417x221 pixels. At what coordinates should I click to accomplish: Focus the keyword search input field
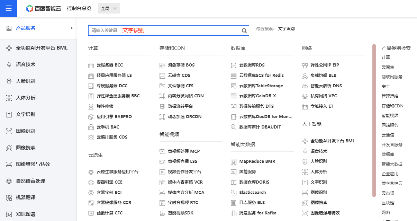169,30
